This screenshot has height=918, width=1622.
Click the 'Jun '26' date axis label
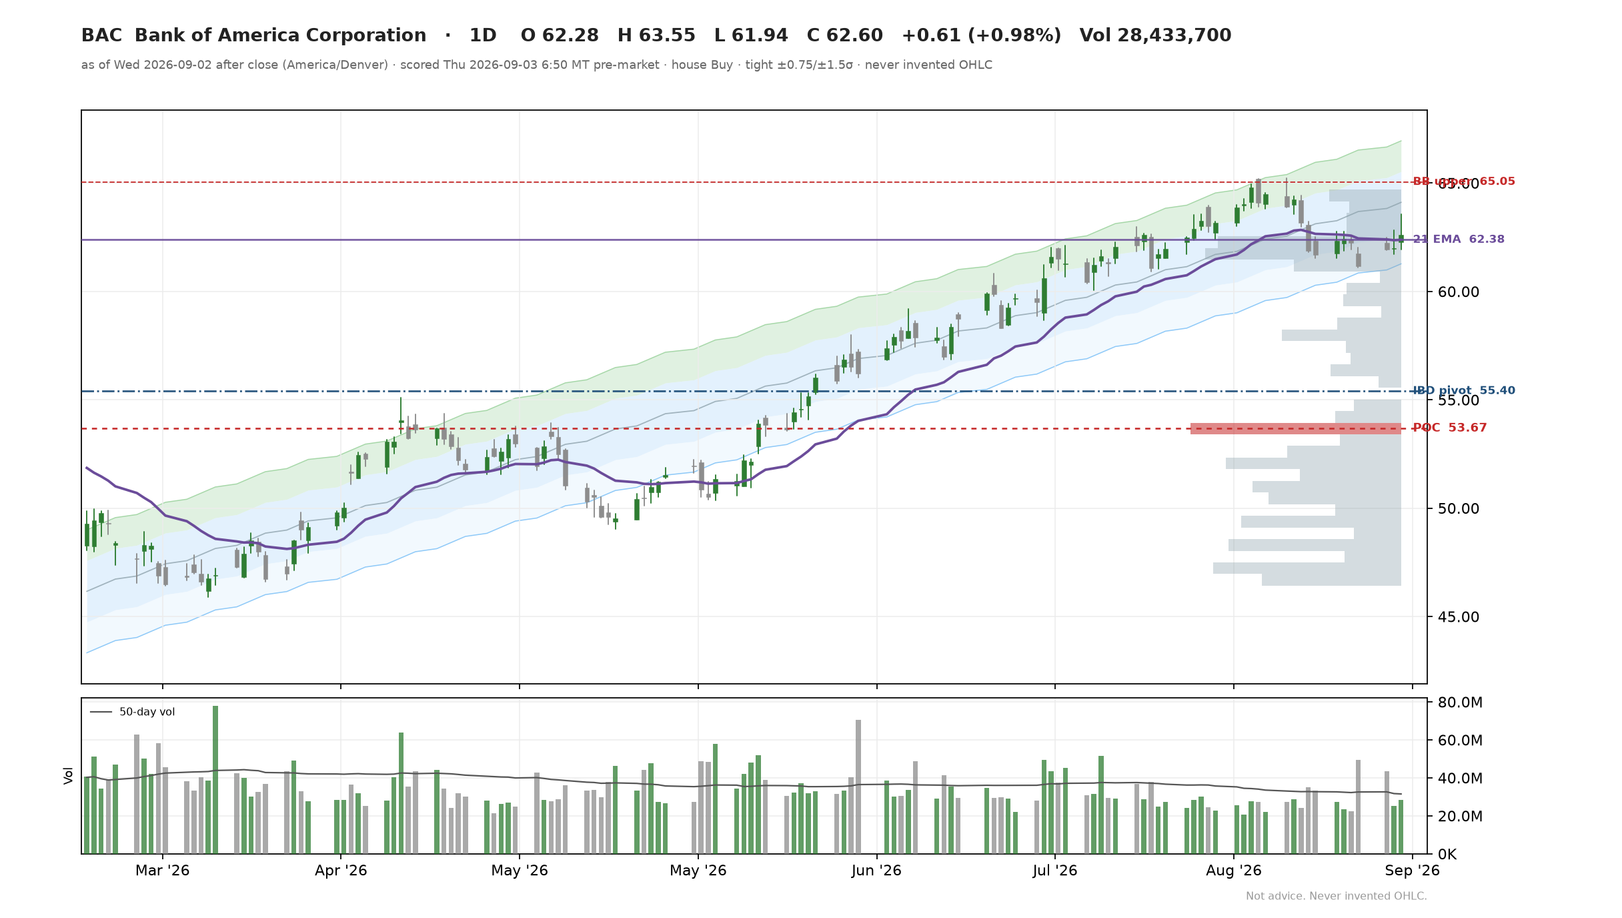click(876, 871)
